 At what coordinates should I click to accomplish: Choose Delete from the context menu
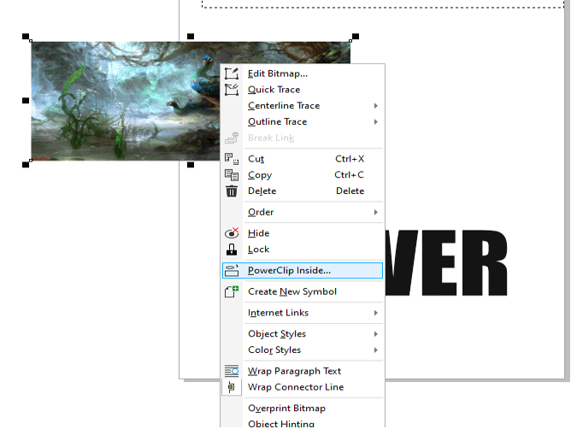point(303,191)
